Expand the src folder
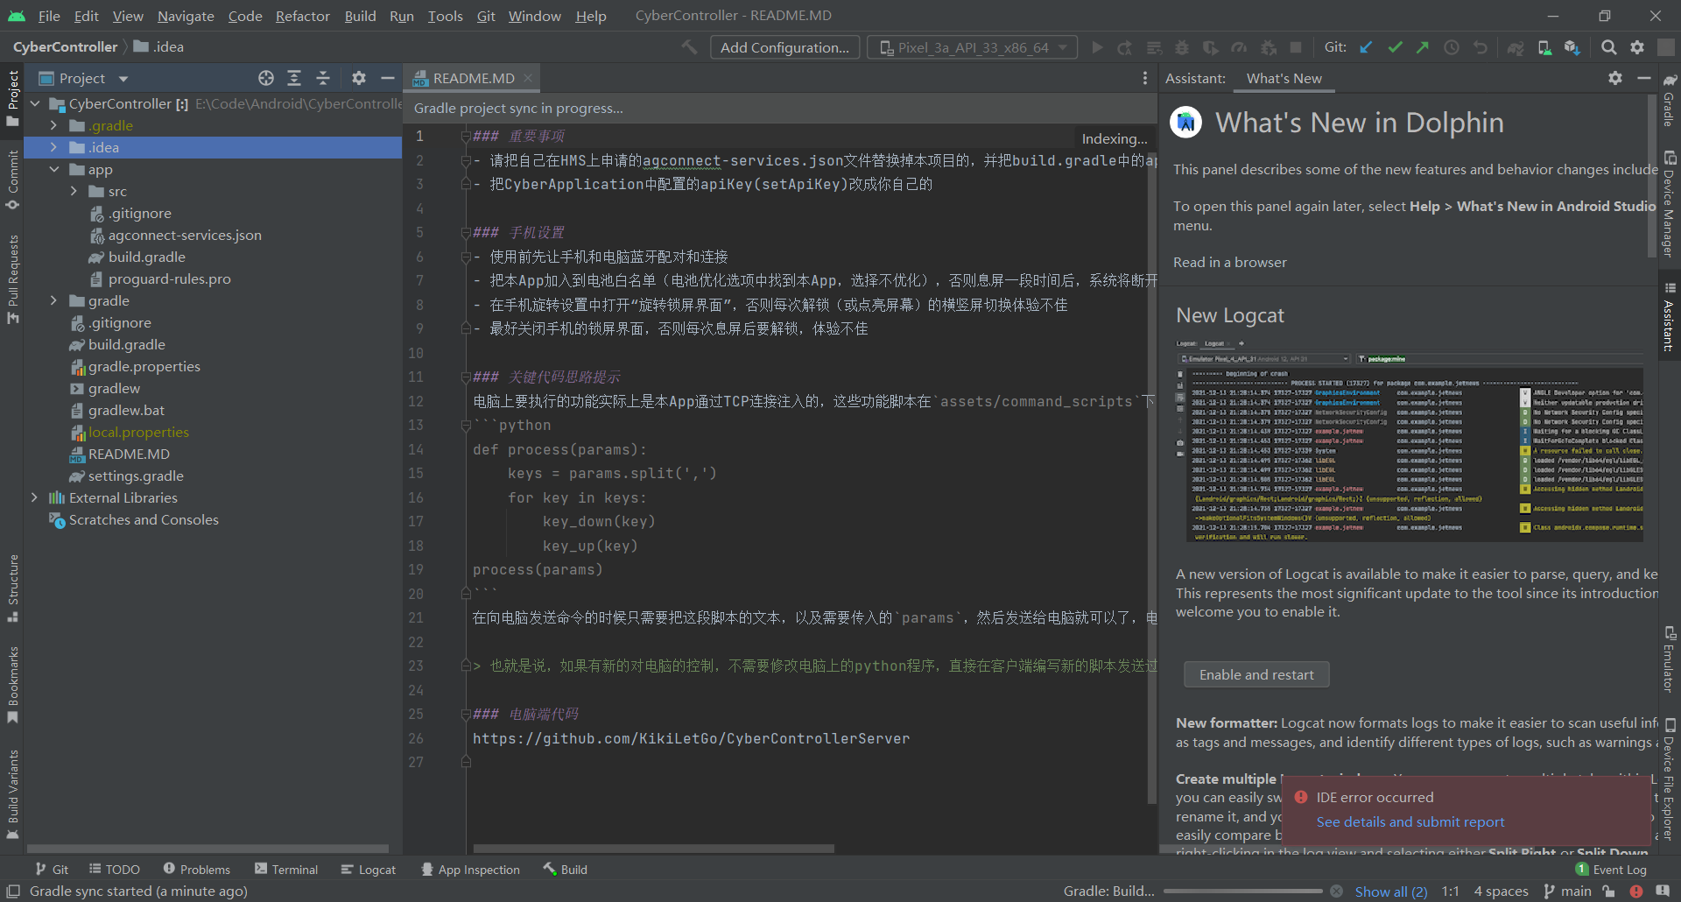This screenshot has width=1681, height=902. tap(74, 191)
